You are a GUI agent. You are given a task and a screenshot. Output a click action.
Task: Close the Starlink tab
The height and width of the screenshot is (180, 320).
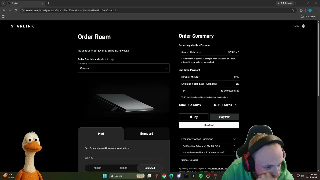(42, 3)
